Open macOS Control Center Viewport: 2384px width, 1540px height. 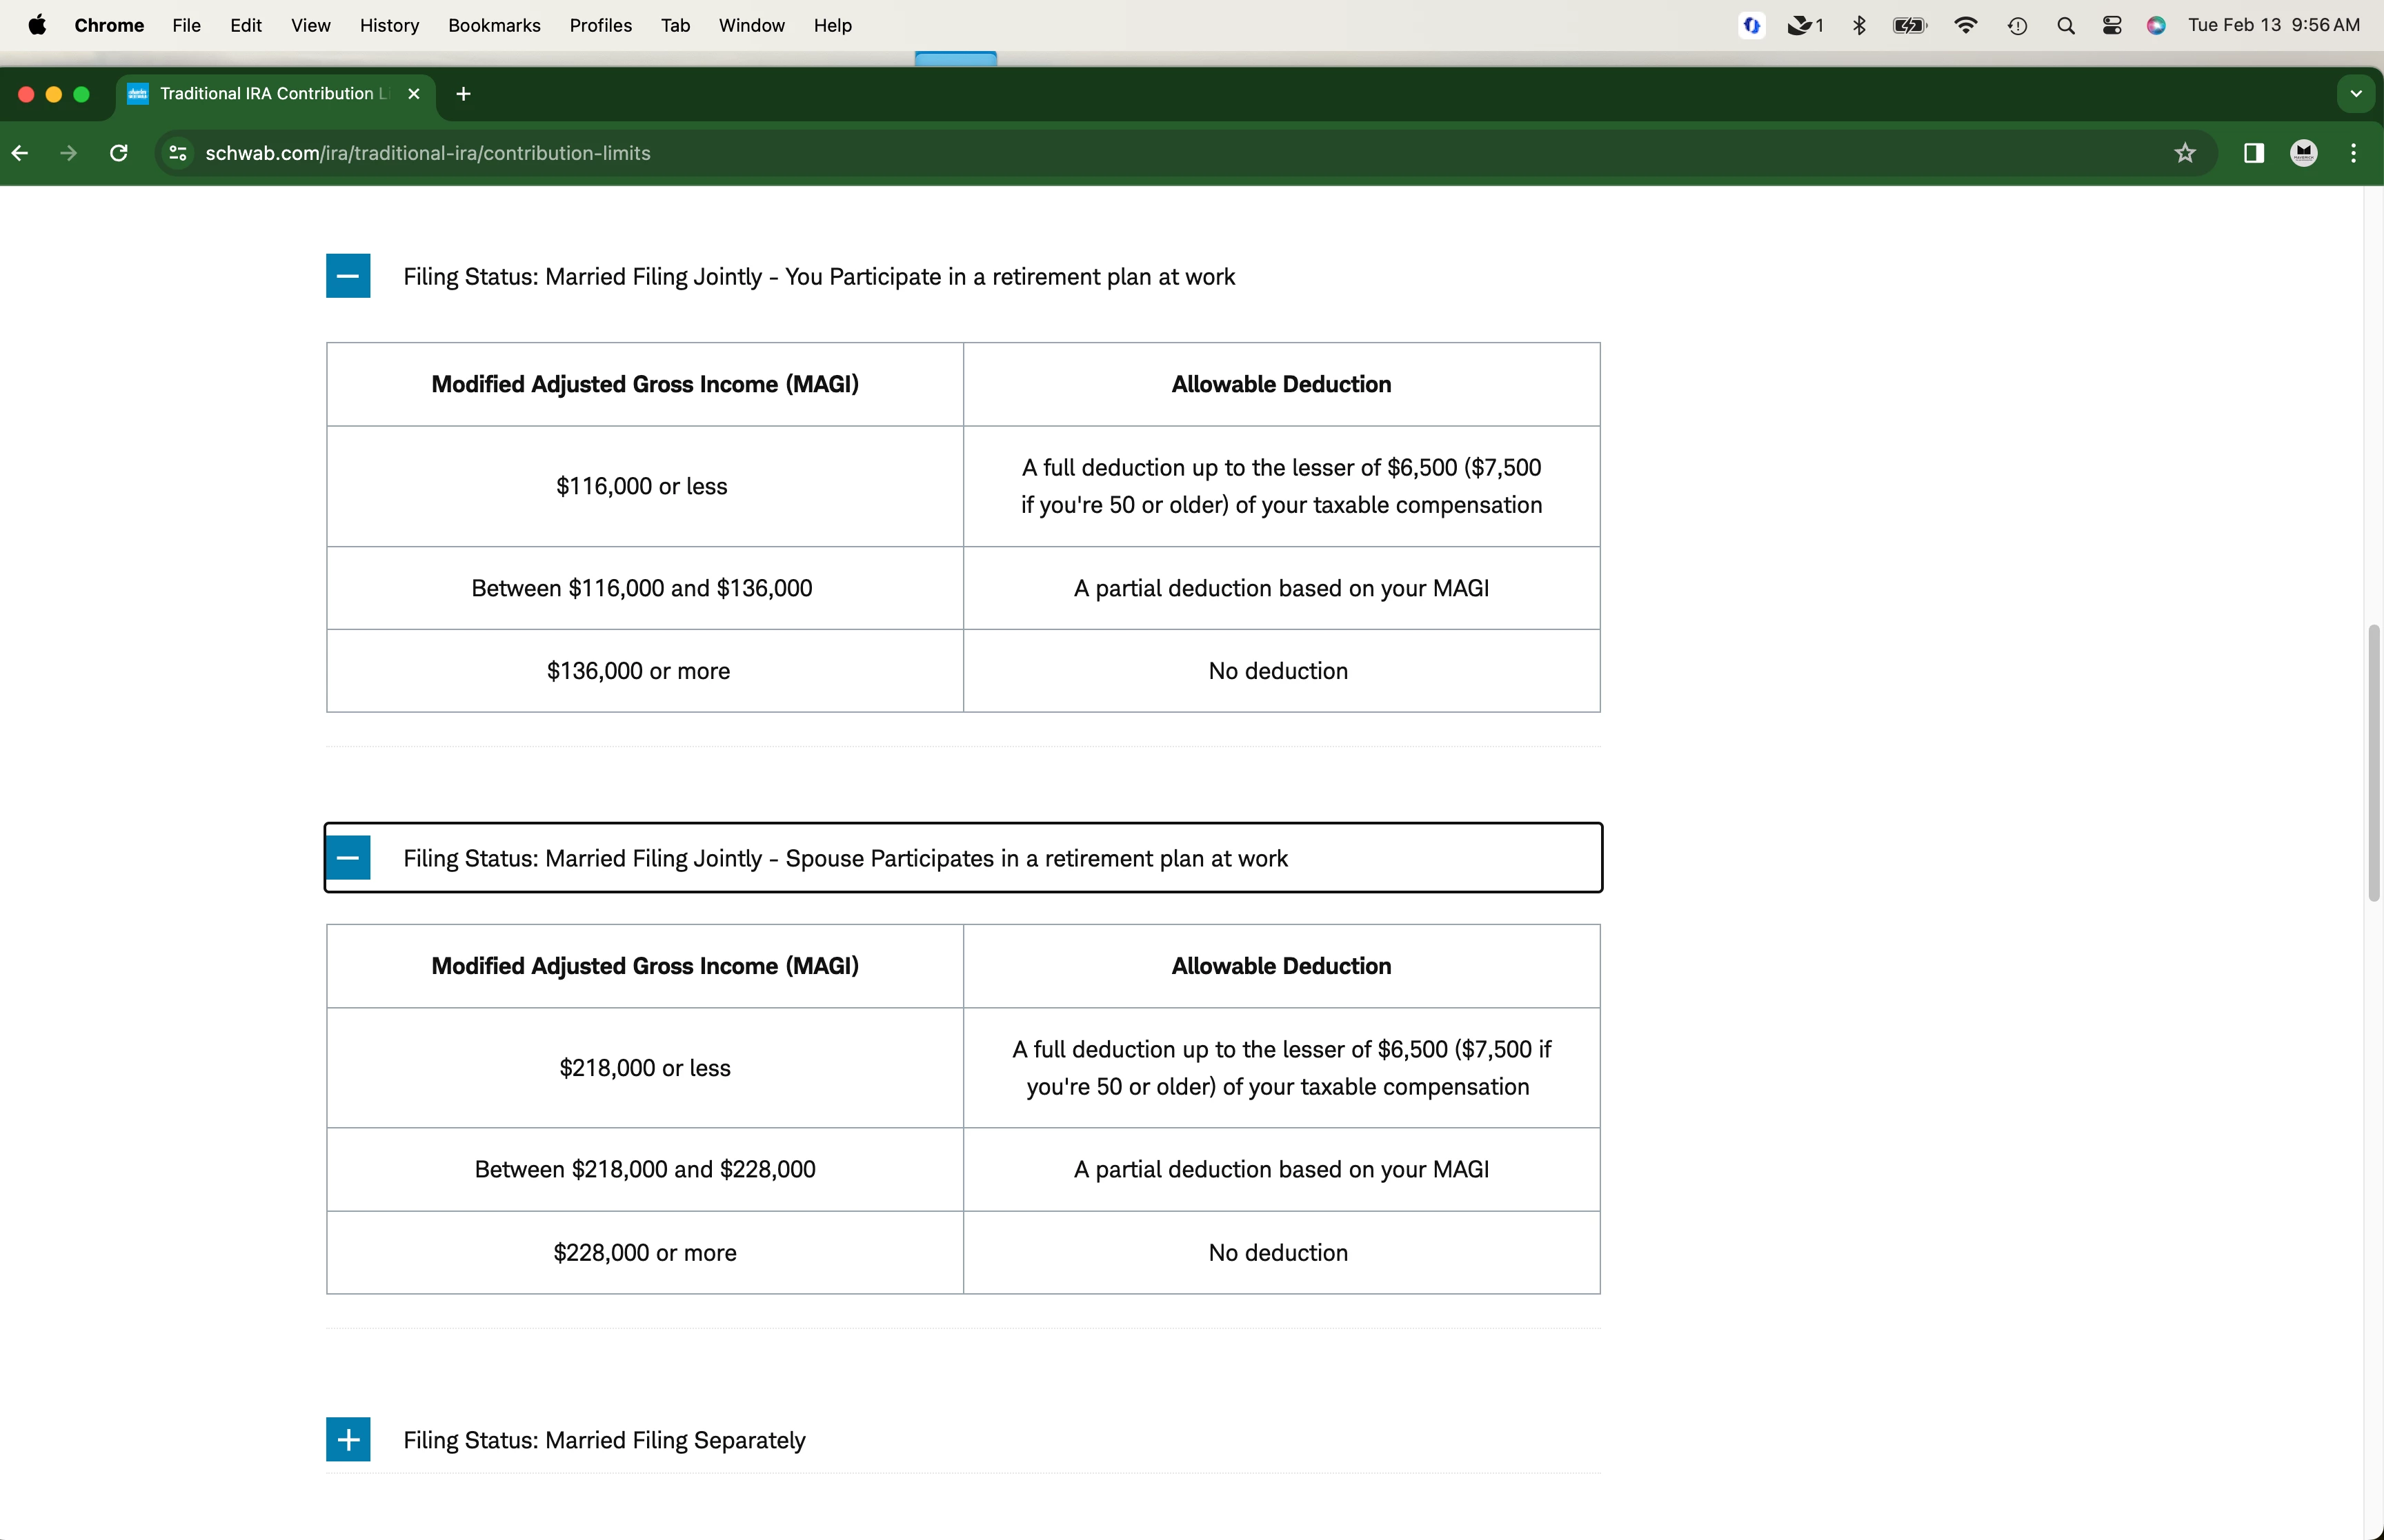[x=2112, y=26]
